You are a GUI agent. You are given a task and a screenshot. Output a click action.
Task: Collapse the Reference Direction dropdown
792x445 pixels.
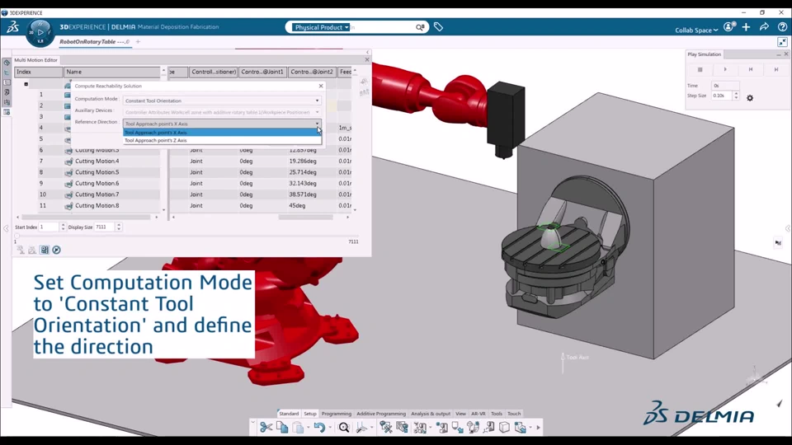point(317,124)
